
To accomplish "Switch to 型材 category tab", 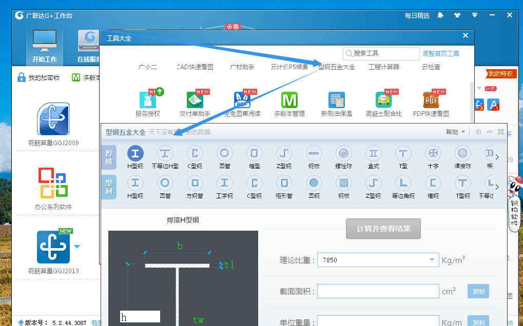I will [x=109, y=187].
